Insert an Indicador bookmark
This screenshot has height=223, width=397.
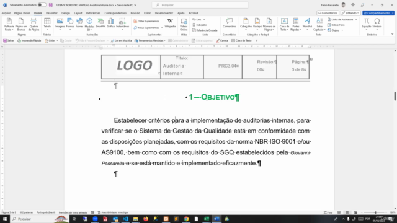tap(200, 25)
